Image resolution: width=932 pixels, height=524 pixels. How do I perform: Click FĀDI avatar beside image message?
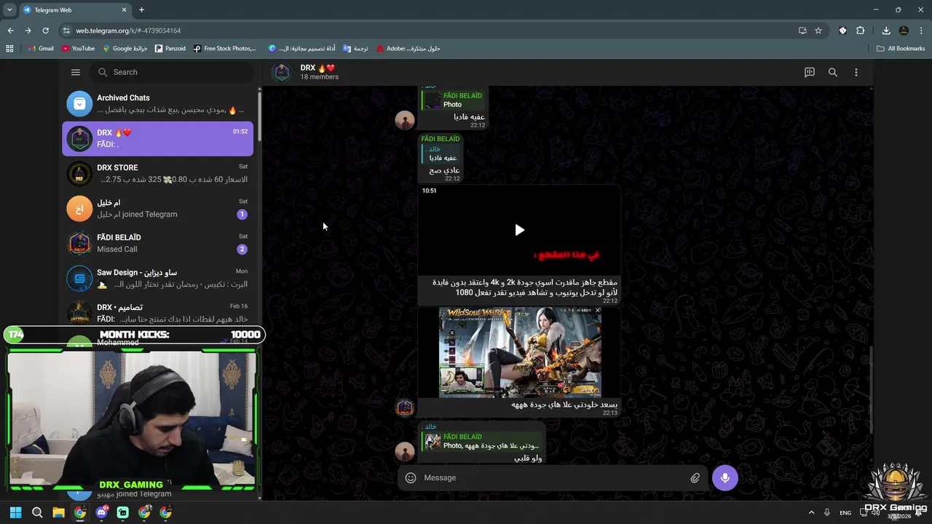pyautogui.click(x=405, y=408)
